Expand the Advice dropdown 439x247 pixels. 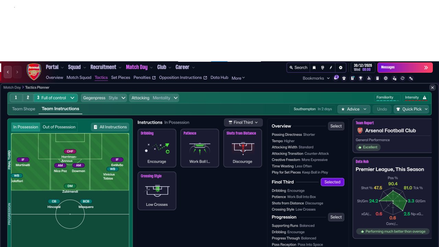tap(354, 109)
